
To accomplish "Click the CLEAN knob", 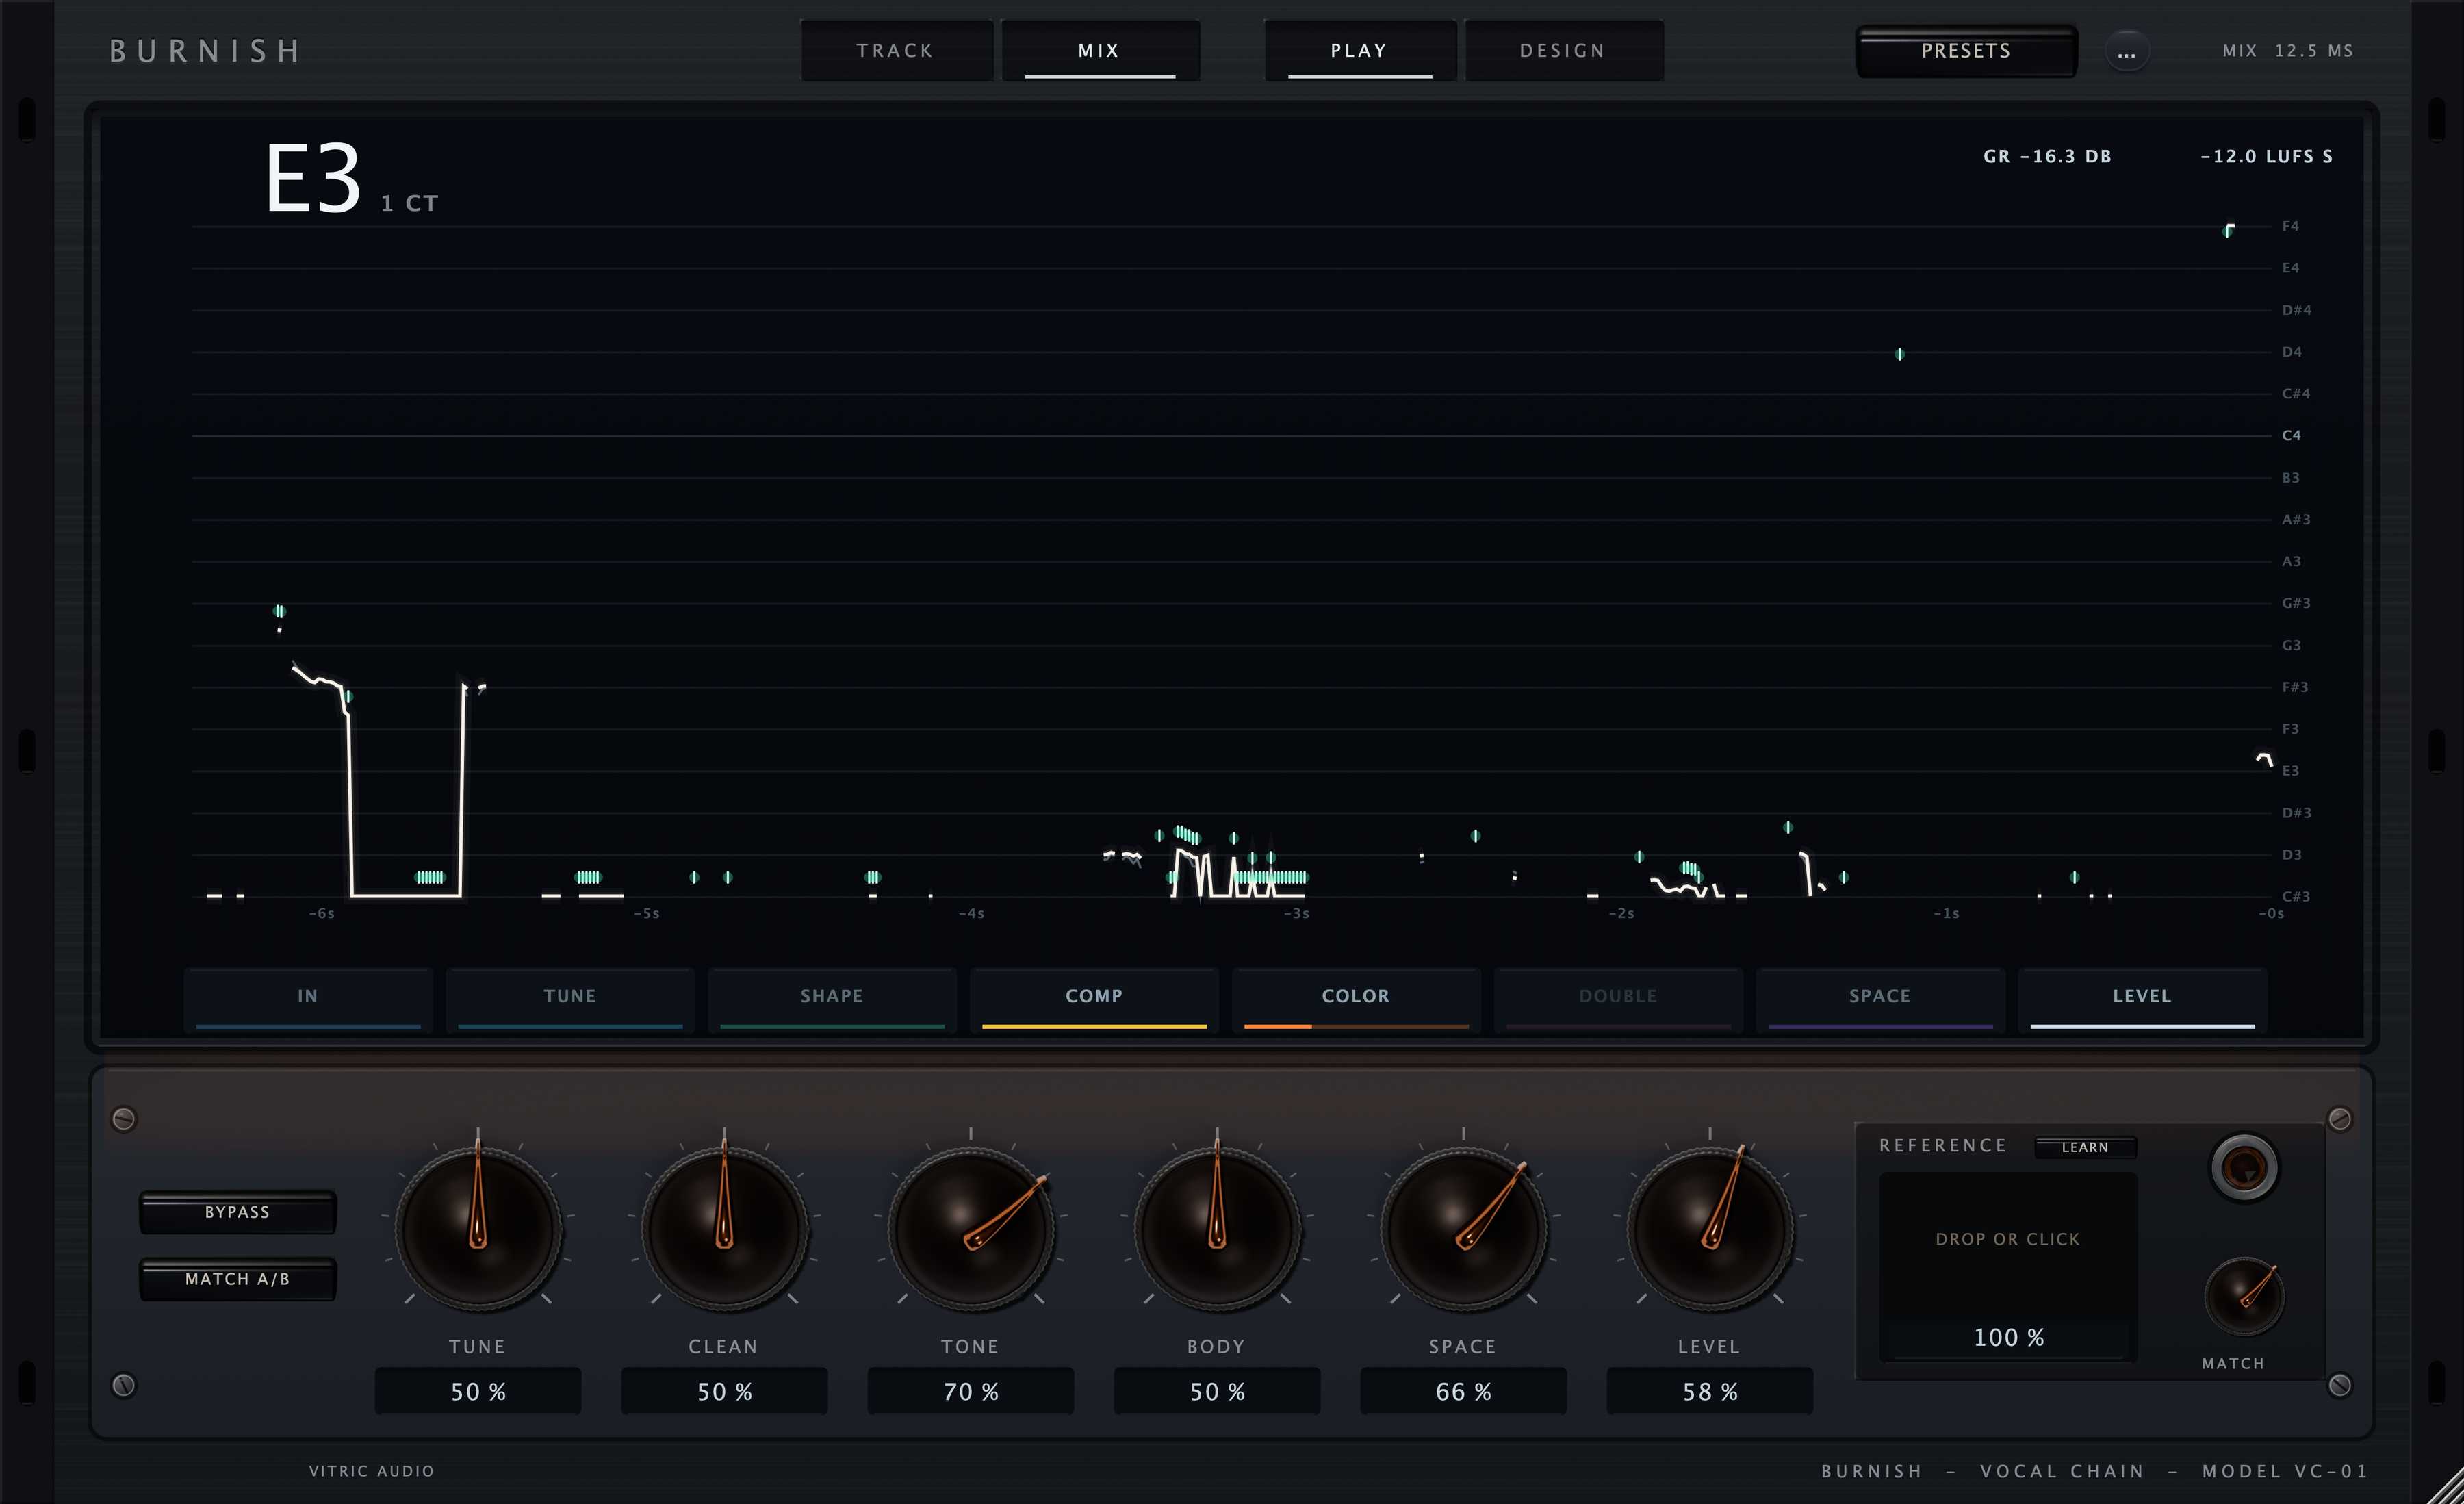I will [x=724, y=1229].
